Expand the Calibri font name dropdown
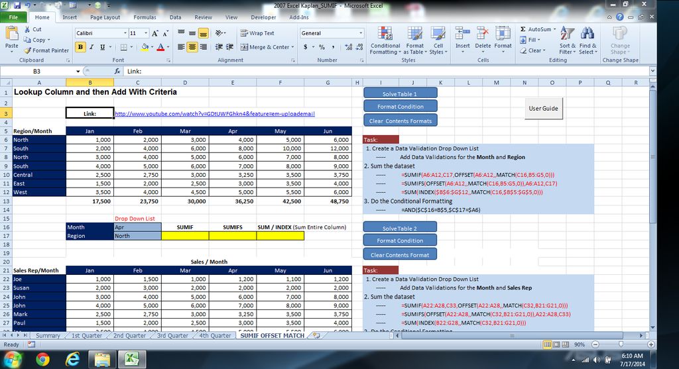The width and height of the screenshot is (679, 369). tap(125, 33)
